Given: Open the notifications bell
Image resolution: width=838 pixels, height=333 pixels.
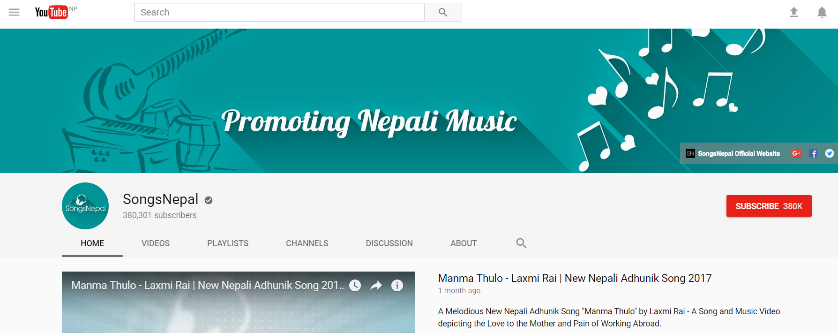Looking at the screenshot, I should (x=822, y=12).
